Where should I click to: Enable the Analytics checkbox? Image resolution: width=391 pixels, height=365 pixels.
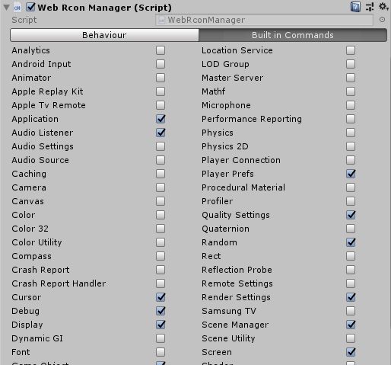[x=161, y=50]
